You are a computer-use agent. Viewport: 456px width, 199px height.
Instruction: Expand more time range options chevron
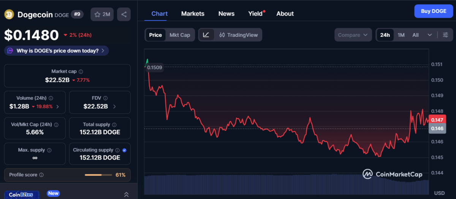click(x=430, y=35)
